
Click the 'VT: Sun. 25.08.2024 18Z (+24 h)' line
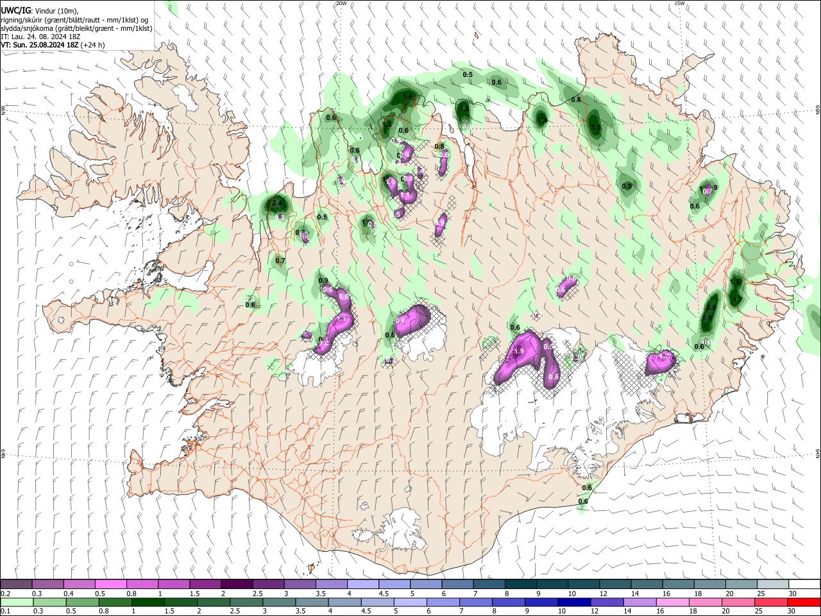(53, 45)
